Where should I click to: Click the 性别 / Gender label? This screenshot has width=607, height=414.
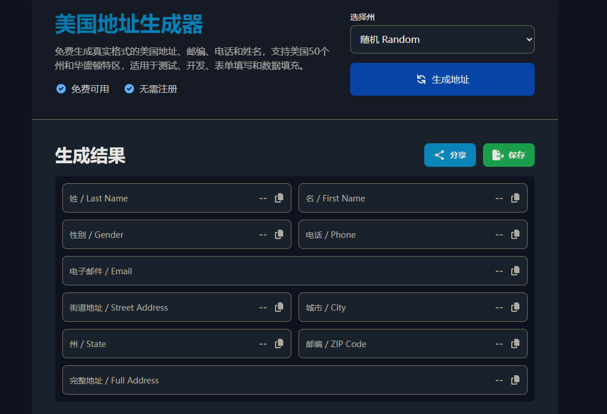pyautogui.click(x=96, y=235)
